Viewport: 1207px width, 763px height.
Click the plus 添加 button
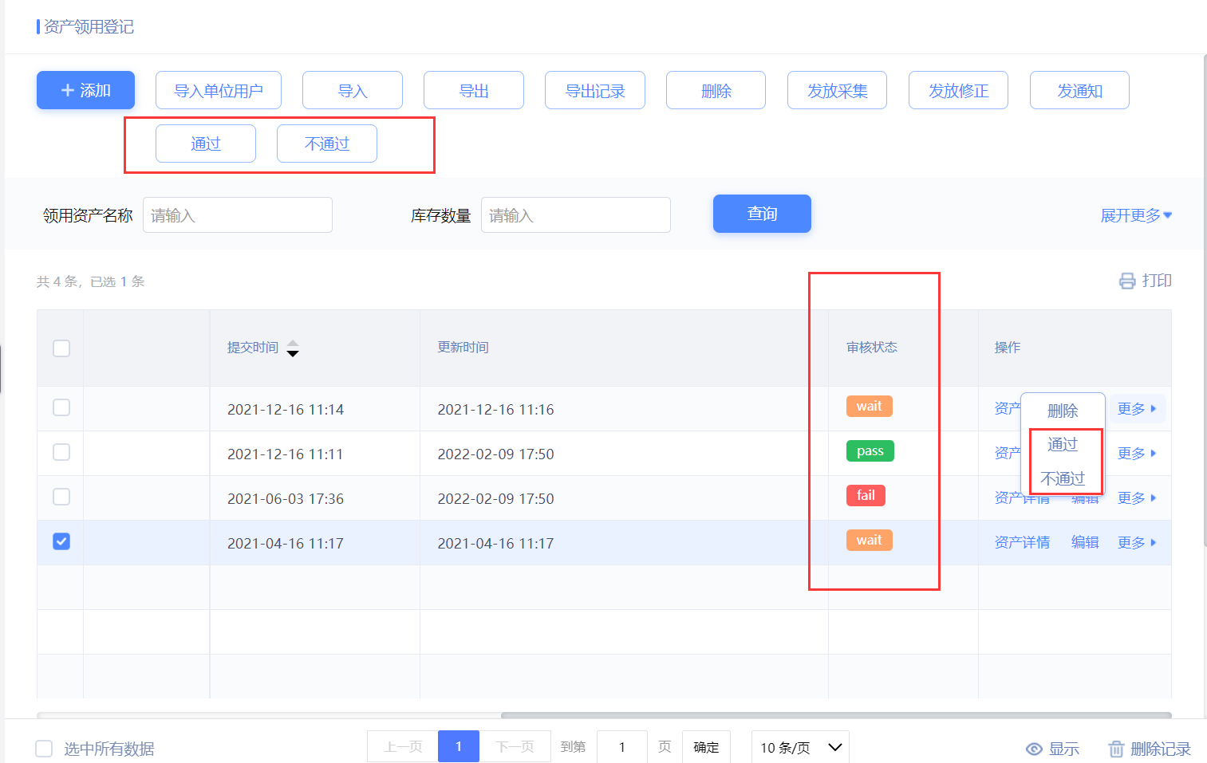[x=85, y=90]
